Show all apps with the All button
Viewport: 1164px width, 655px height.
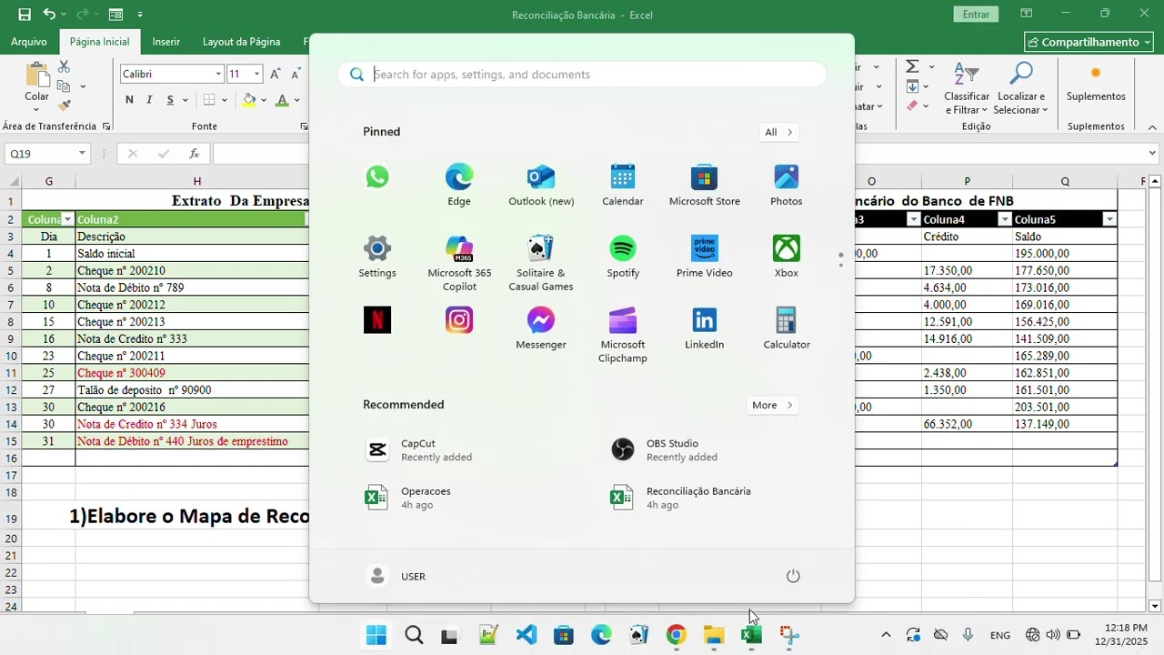point(779,132)
